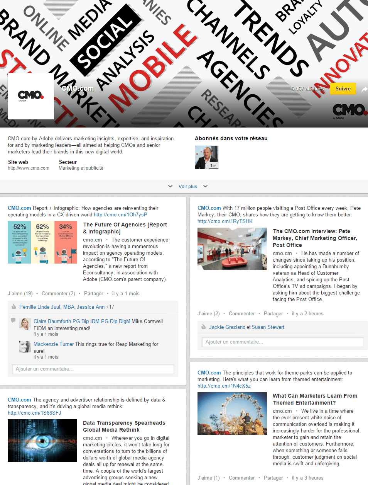
Task: Open 'The CMO.com Interview: Pete Markey' title
Action: 315,238
